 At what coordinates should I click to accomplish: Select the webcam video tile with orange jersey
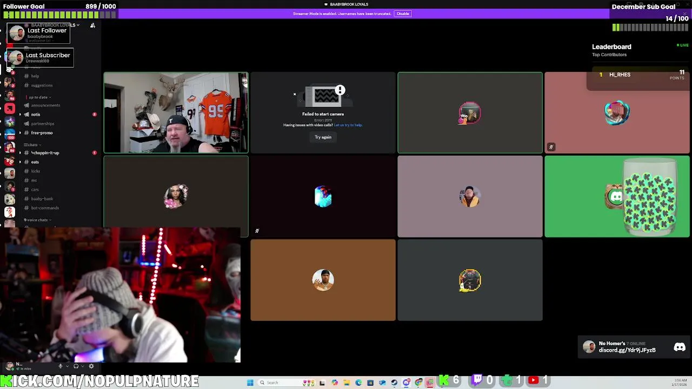176,113
